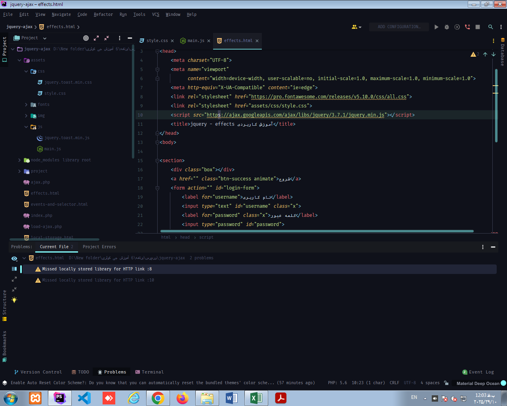Image resolution: width=507 pixels, height=406 pixels.
Task: Open index.php in project tree
Action: tap(42, 216)
